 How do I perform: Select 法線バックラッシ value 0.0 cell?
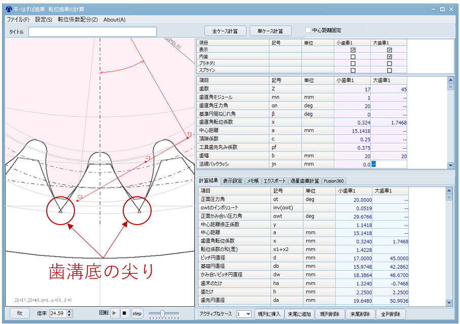click(x=352, y=164)
